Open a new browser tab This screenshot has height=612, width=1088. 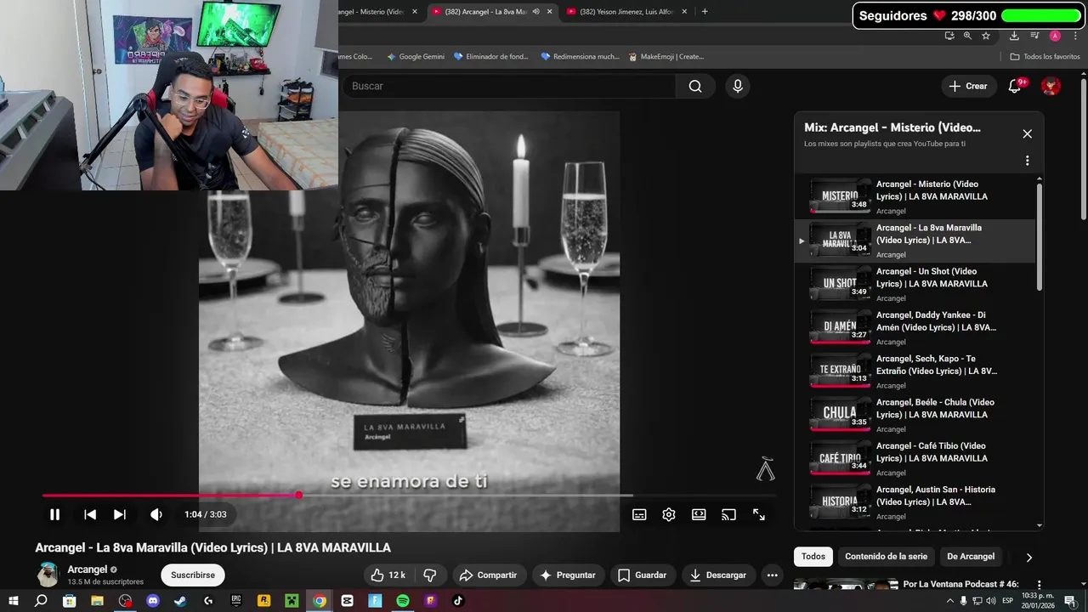705,12
